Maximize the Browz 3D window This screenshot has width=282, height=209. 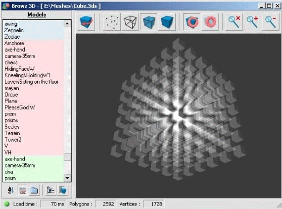point(269,6)
